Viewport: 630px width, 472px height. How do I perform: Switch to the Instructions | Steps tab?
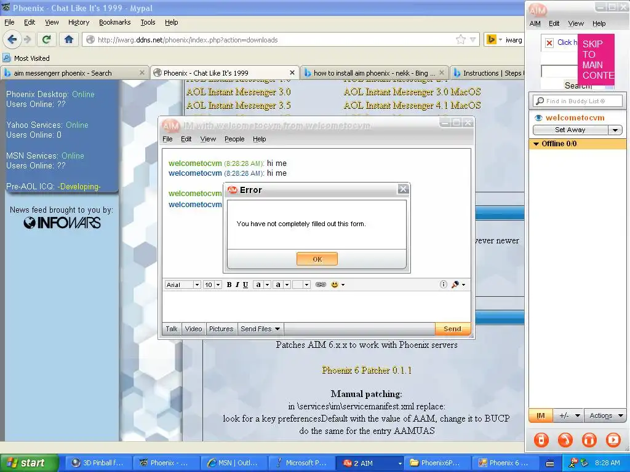[487, 73]
